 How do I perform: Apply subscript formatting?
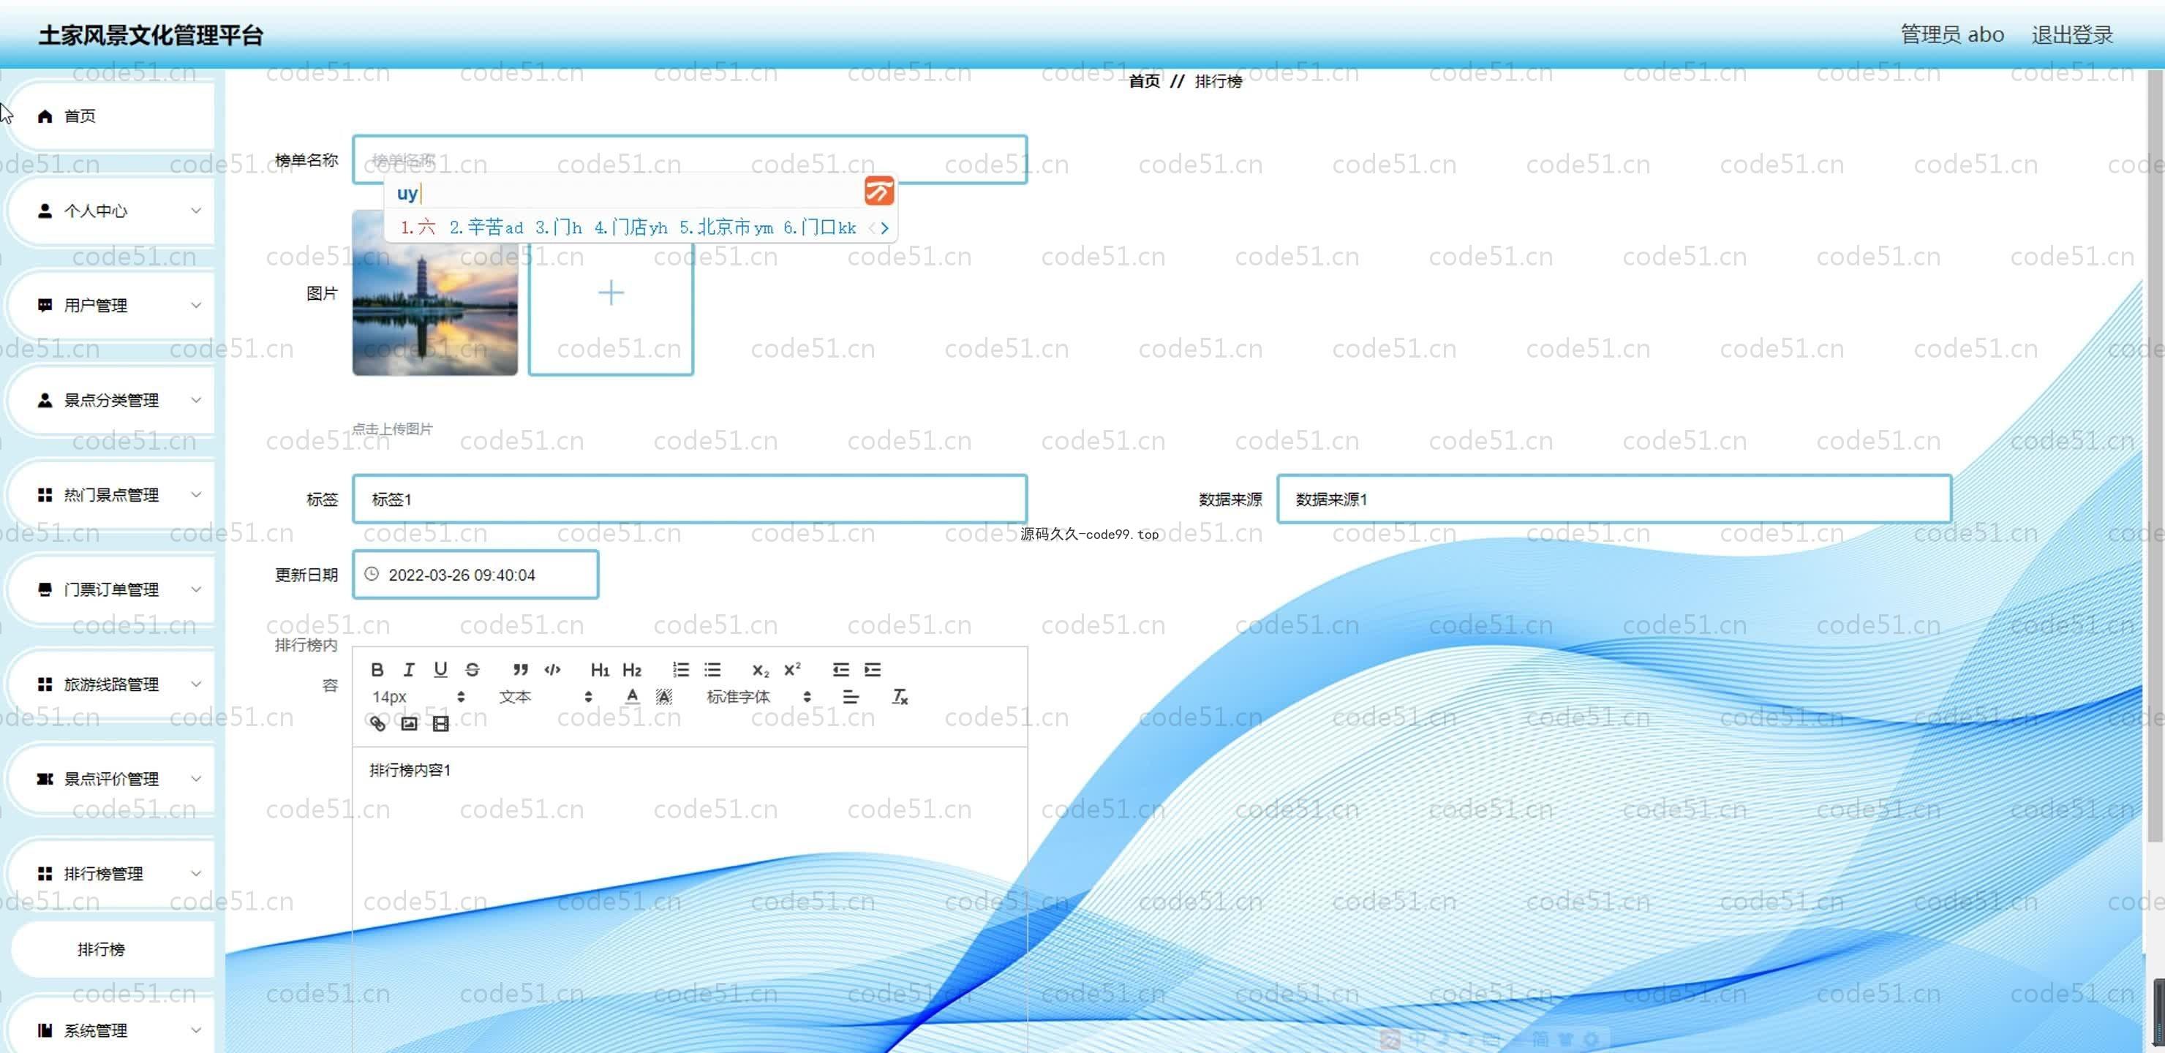(x=761, y=670)
